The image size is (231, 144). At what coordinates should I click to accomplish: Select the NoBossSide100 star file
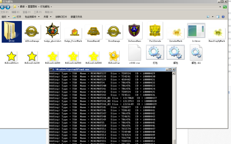click(32, 58)
